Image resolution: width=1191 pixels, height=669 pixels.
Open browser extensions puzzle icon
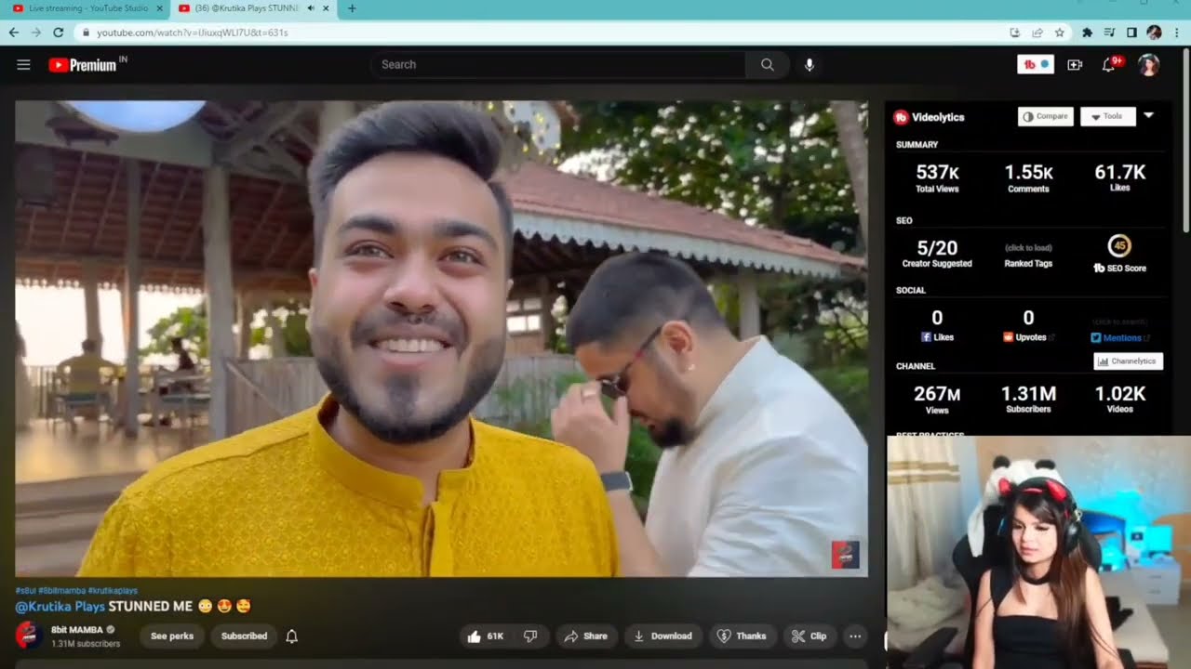[1087, 33]
